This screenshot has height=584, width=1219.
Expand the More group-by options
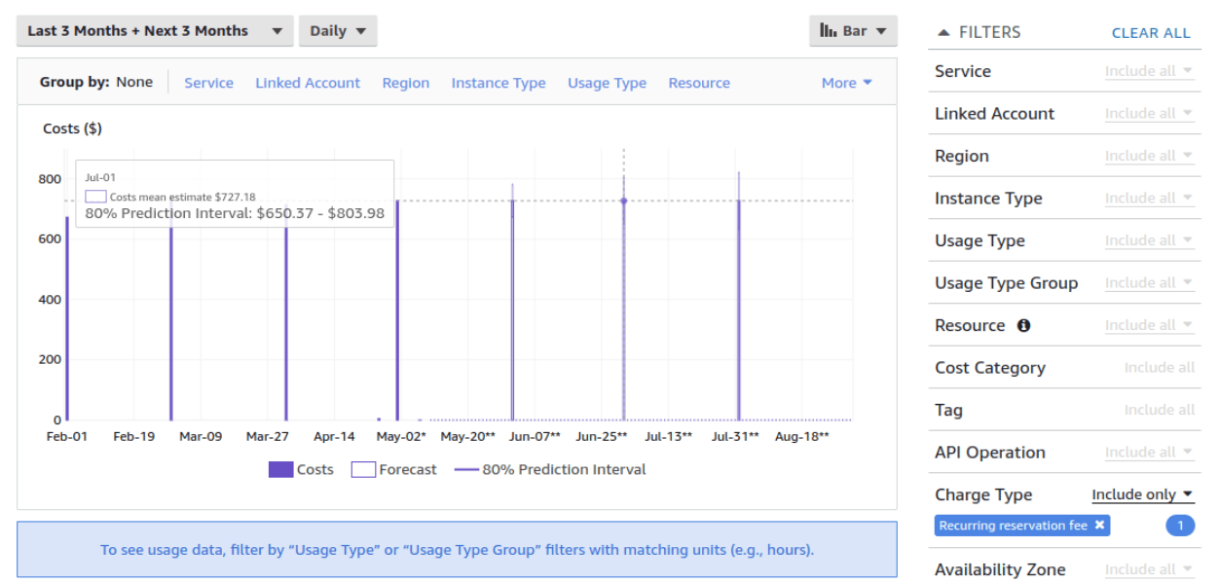coord(846,84)
